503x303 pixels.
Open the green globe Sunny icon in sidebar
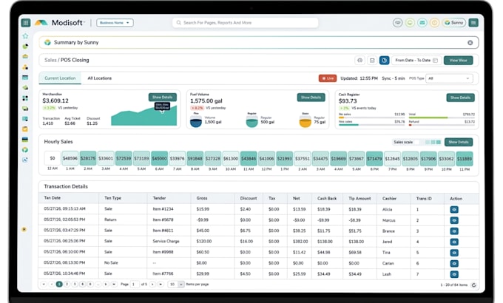click(x=25, y=150)
